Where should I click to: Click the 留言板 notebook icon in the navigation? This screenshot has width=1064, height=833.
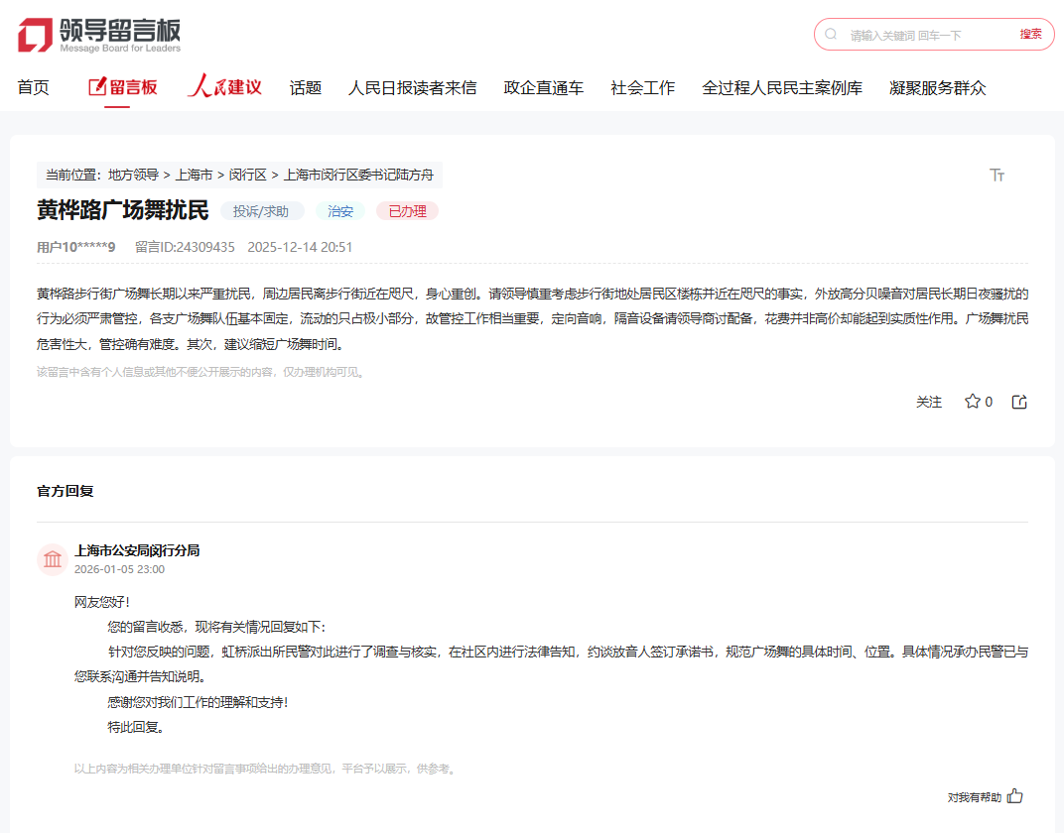96,86
